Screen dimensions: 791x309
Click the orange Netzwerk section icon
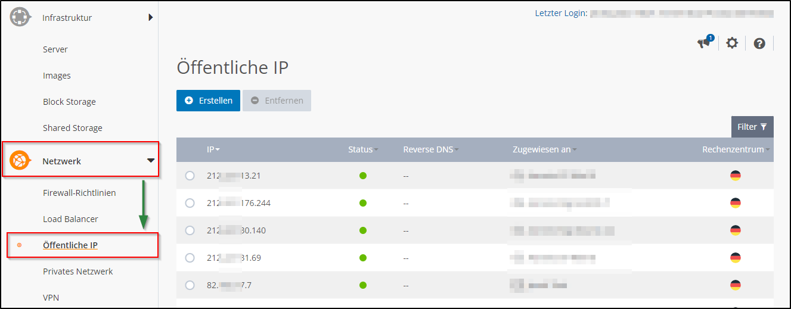(20, 161)
